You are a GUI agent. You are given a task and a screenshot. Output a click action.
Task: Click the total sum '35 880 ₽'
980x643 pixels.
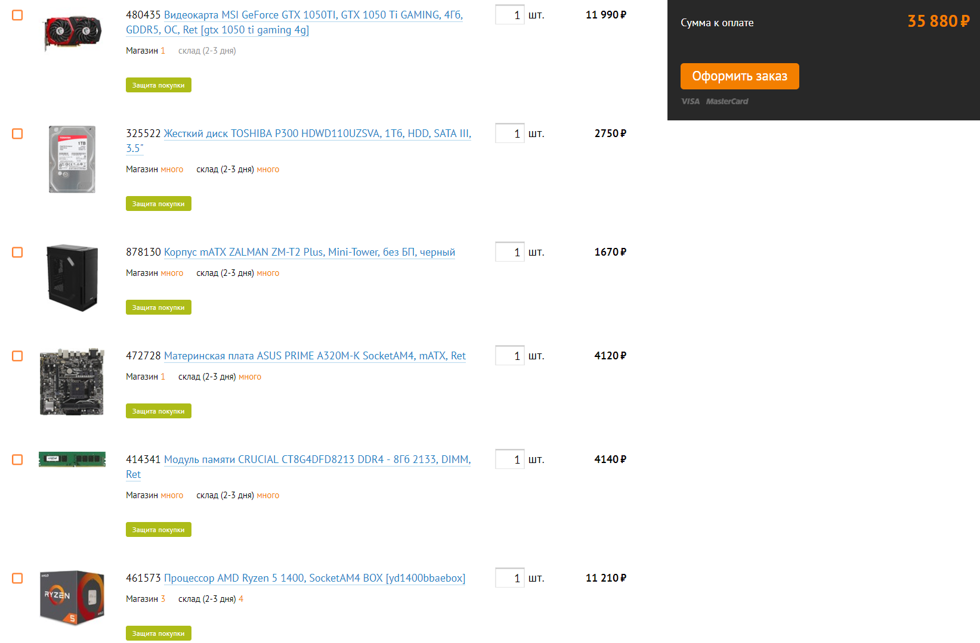939,21
